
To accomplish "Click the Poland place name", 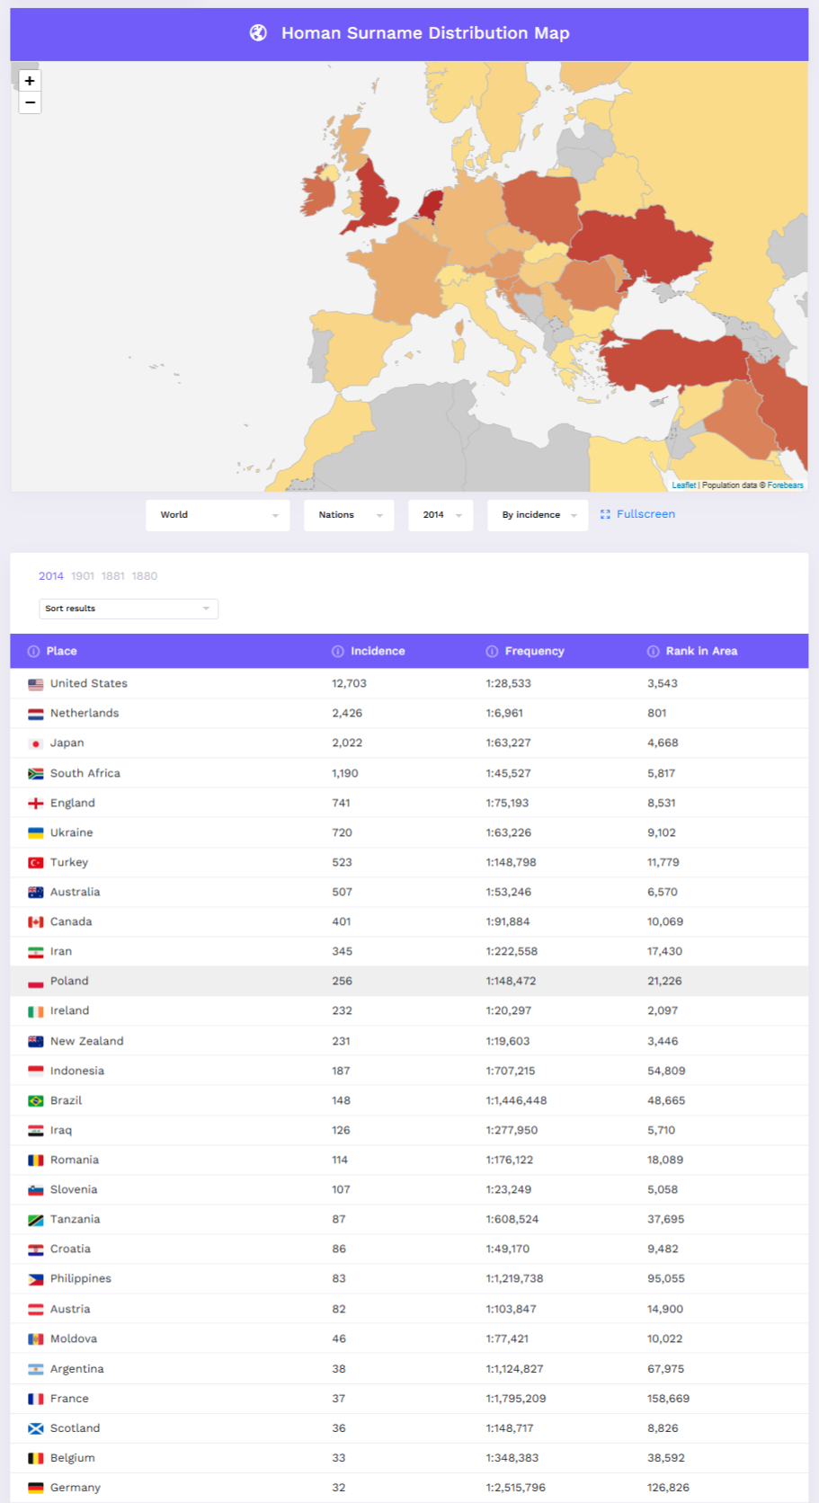I will pyautogui.click(x=69, y=981).
